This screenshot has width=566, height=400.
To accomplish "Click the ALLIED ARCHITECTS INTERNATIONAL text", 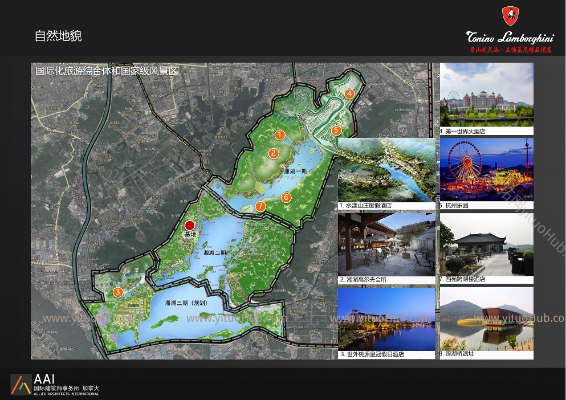I will click(67, 394).
